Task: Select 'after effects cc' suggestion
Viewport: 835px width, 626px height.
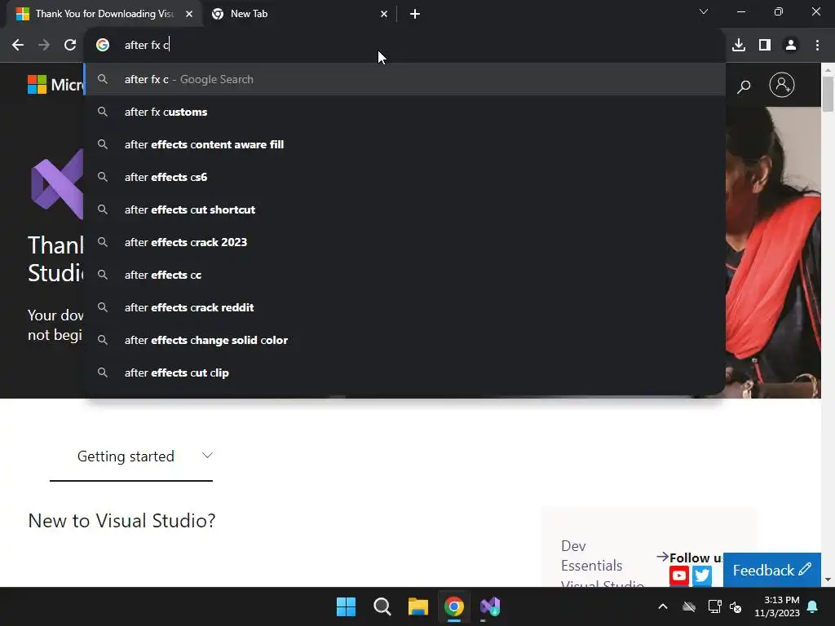Action: [404, 275]
